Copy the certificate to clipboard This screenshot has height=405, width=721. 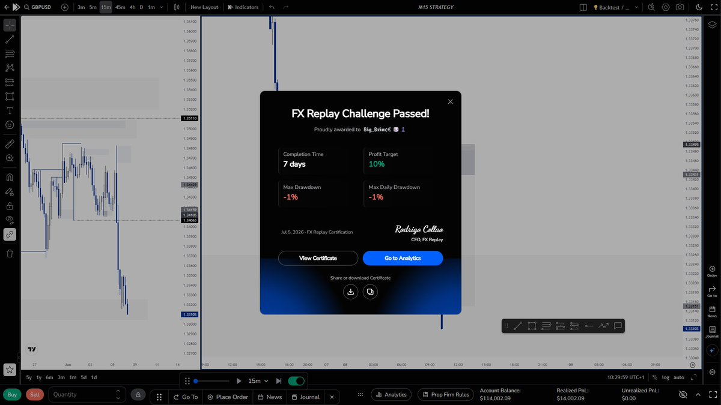click(370, 292)
